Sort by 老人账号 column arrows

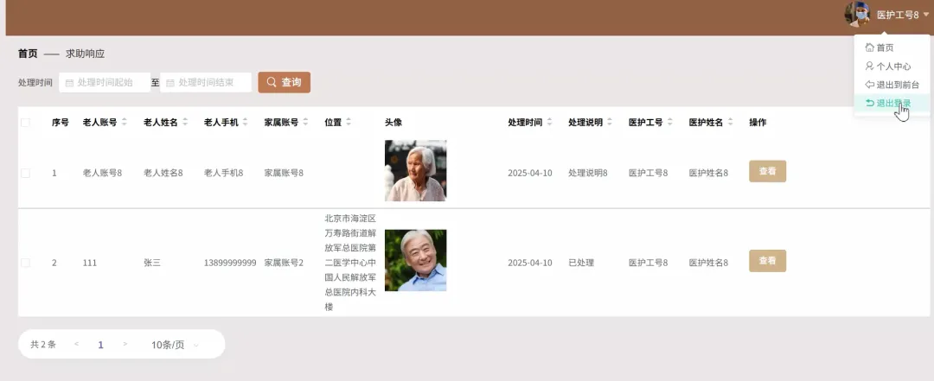(125, 122)
